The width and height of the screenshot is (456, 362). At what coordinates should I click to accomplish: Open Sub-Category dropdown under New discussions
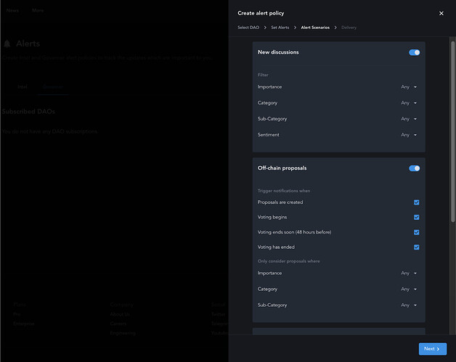tap(410, 119)
